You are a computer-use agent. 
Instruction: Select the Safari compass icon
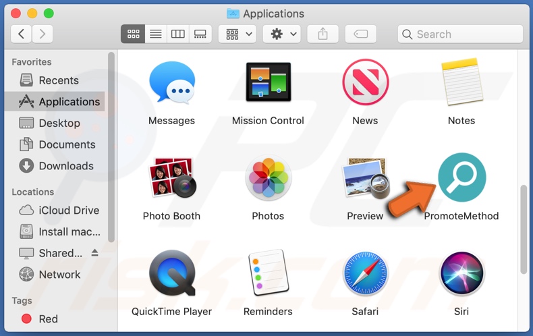point(366,273)
